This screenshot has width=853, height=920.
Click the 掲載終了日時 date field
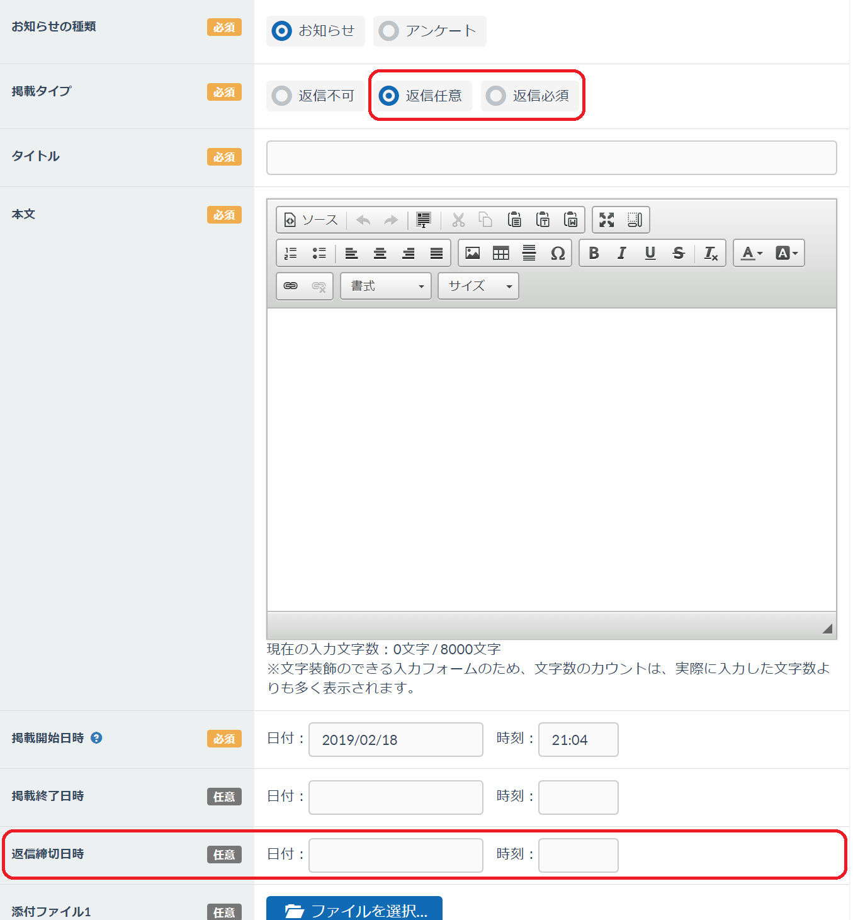[396, 797]
